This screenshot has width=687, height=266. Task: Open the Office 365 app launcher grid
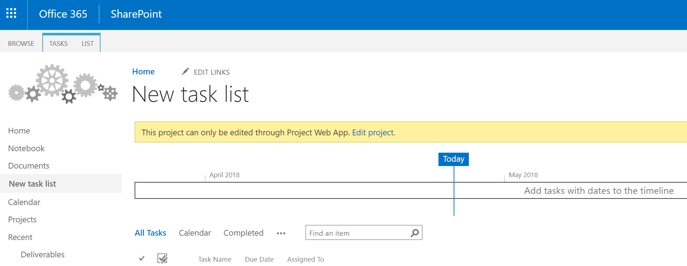11,14
